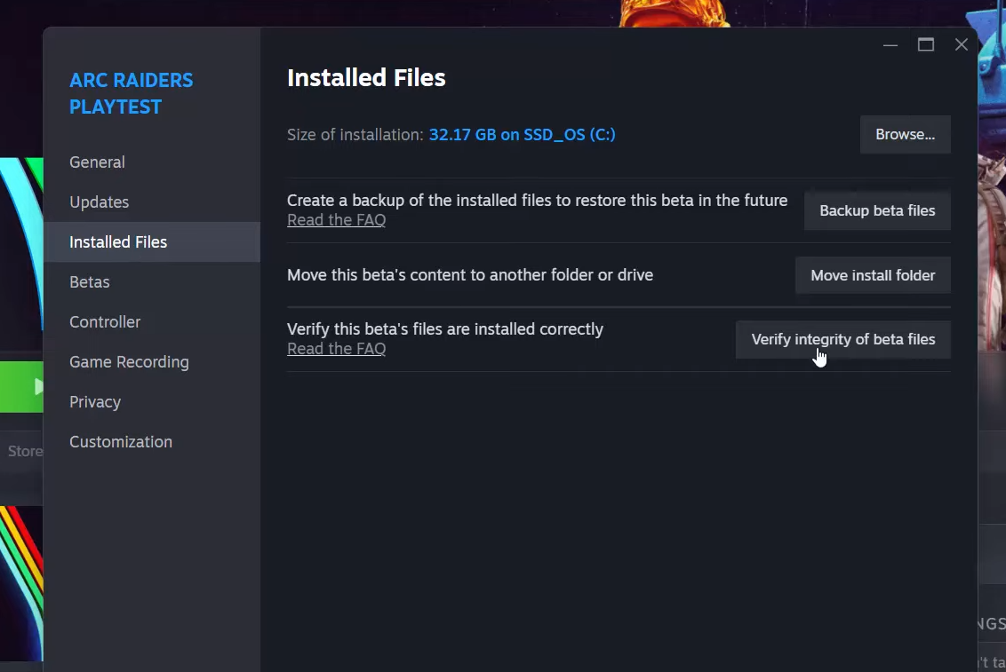
Task: Minimize the properties window
Action: [x=890, y=45]
